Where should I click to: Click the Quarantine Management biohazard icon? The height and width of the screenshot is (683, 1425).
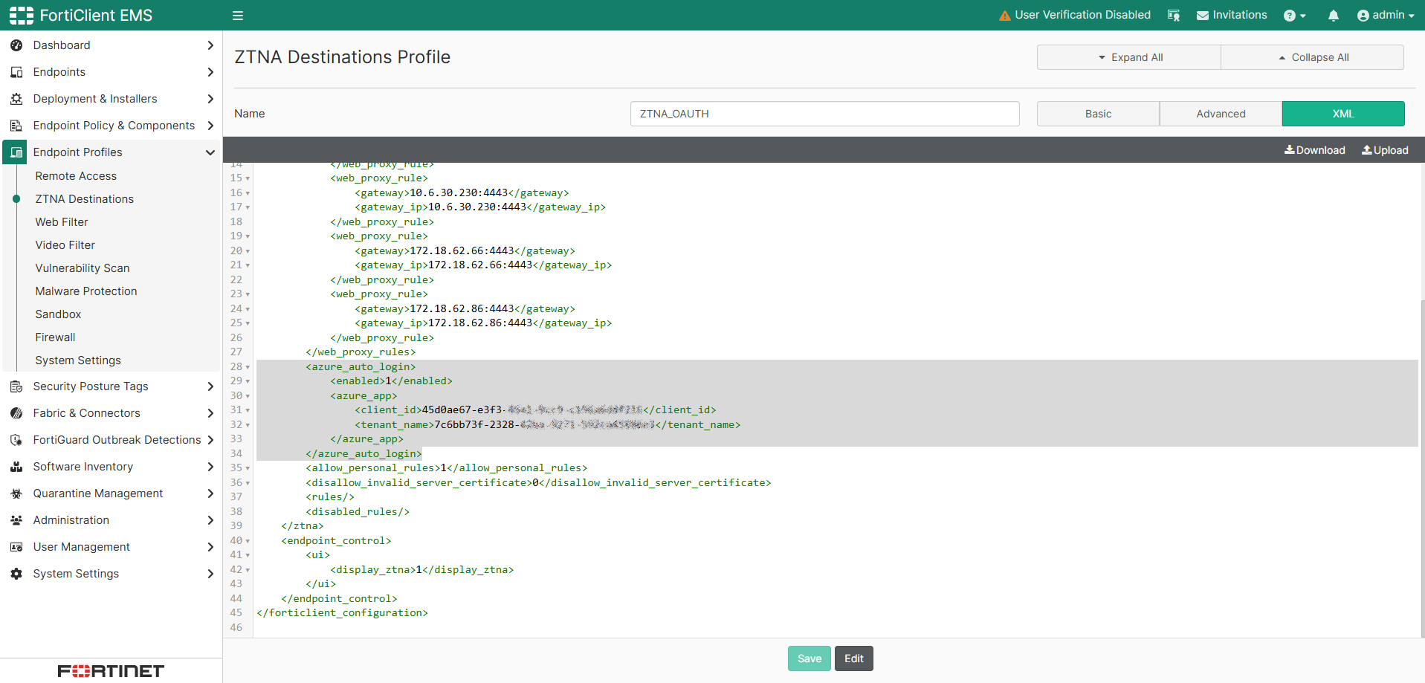16,493
